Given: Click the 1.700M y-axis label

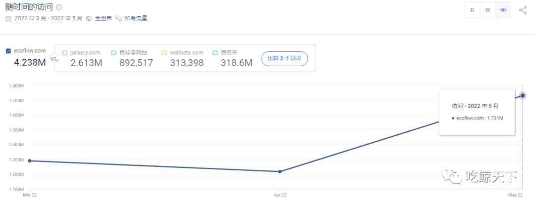Looking at the screenshot, I should (x=16, y=100).
